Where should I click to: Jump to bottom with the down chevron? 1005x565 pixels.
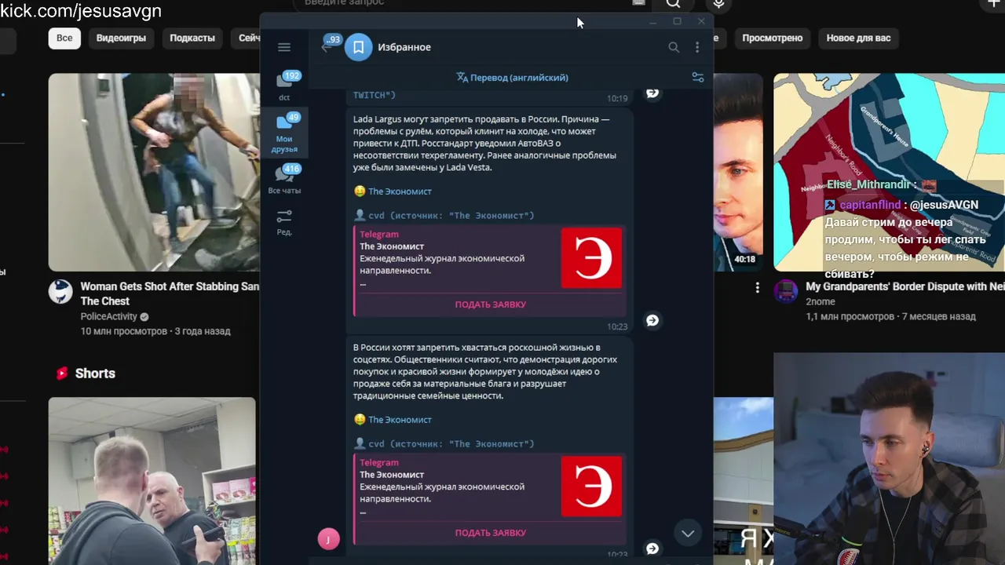click(688, 534)
